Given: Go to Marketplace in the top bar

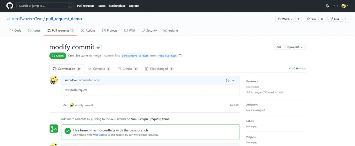Looking at the screenshot, I should pos(117,6).
